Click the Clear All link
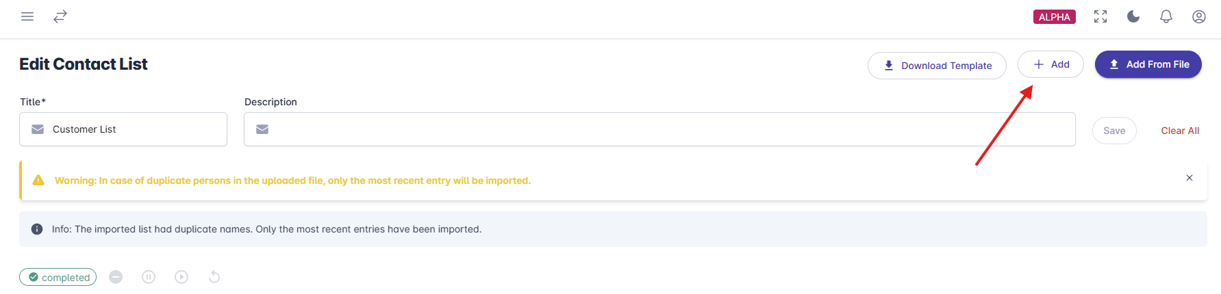Image resolution: width=1221 pixels, height=294 pixels. 1180,131
